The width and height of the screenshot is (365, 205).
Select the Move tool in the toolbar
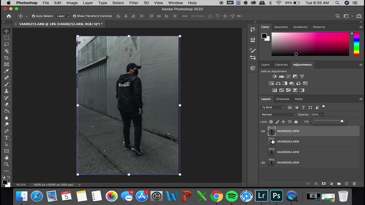pyautogui.click(x=7, y=31)
